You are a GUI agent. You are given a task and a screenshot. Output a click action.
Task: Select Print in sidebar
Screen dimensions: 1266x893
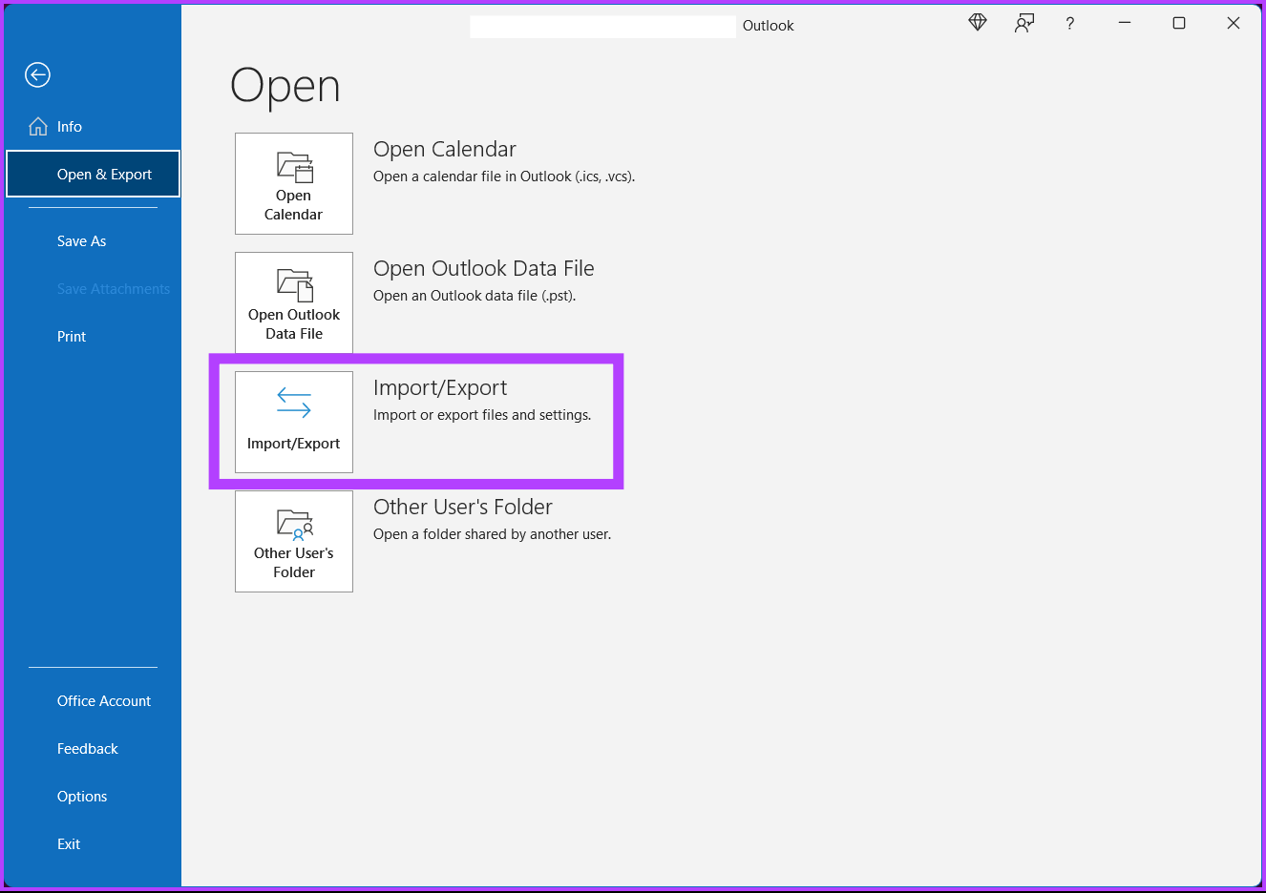72,337
